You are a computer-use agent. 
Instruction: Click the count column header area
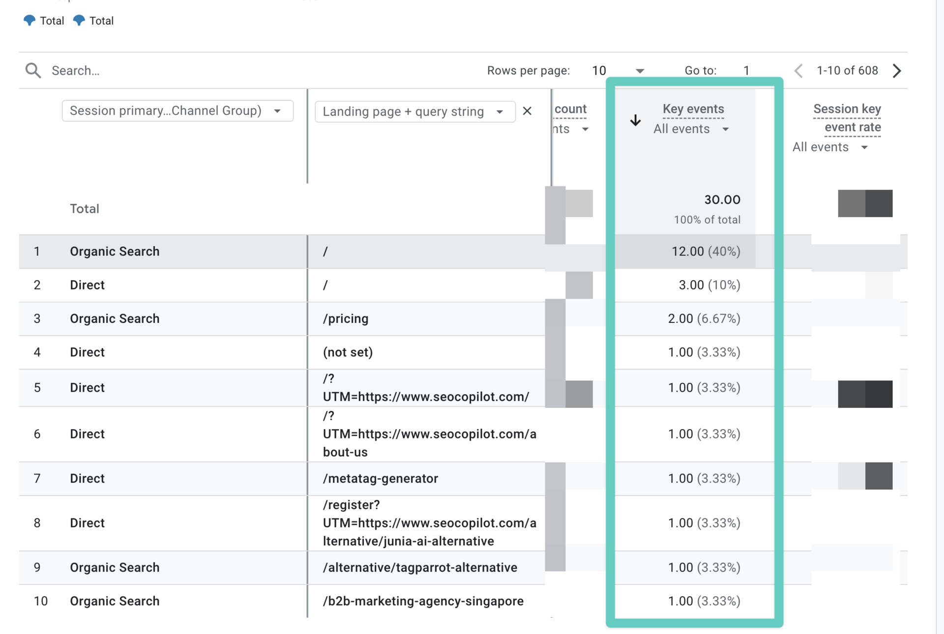(x=570, y=109)
